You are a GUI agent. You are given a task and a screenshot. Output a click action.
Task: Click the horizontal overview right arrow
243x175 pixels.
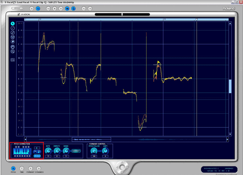click(227, 140)
